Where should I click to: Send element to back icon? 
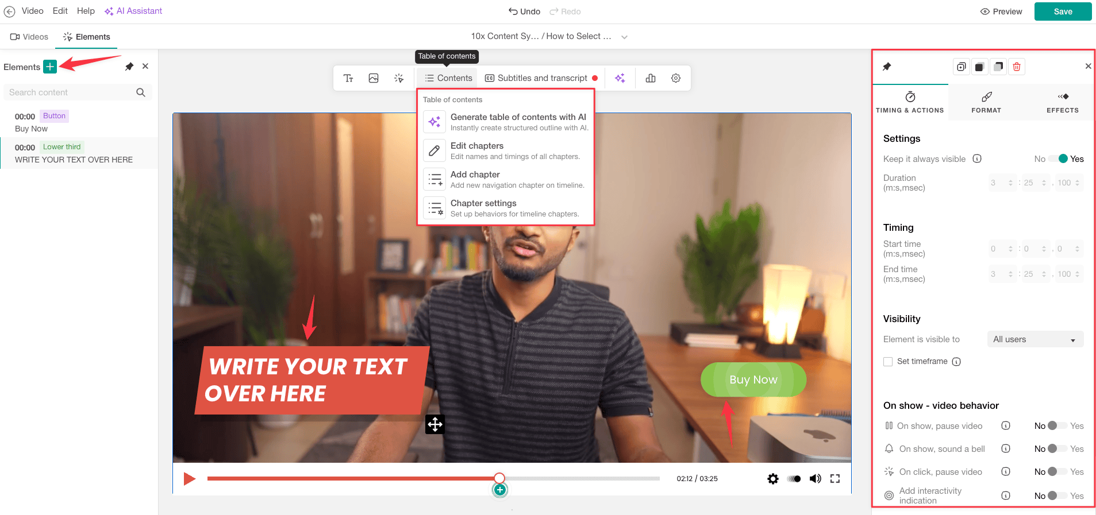coord(998,67)
